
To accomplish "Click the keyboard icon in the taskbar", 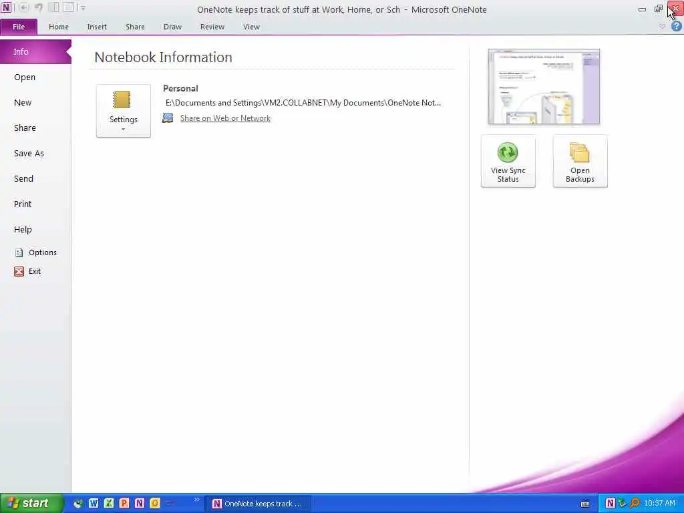I will (x=585, y=504).
